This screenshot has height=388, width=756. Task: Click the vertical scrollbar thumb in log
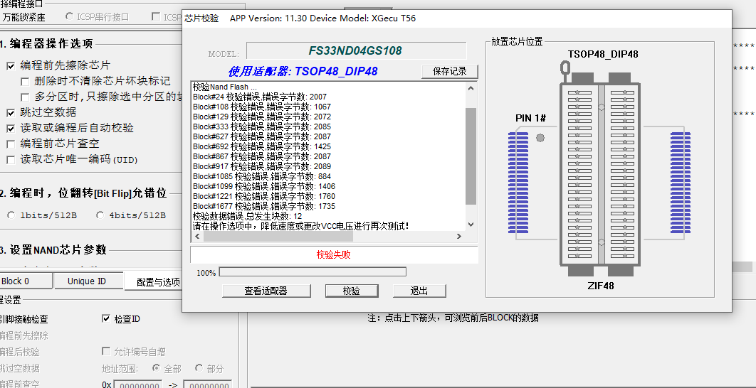(x=470, y=155)
